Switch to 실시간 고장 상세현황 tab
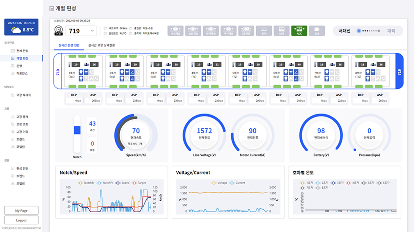The width and height of the screenshot is (414, 232). (102, 45)
